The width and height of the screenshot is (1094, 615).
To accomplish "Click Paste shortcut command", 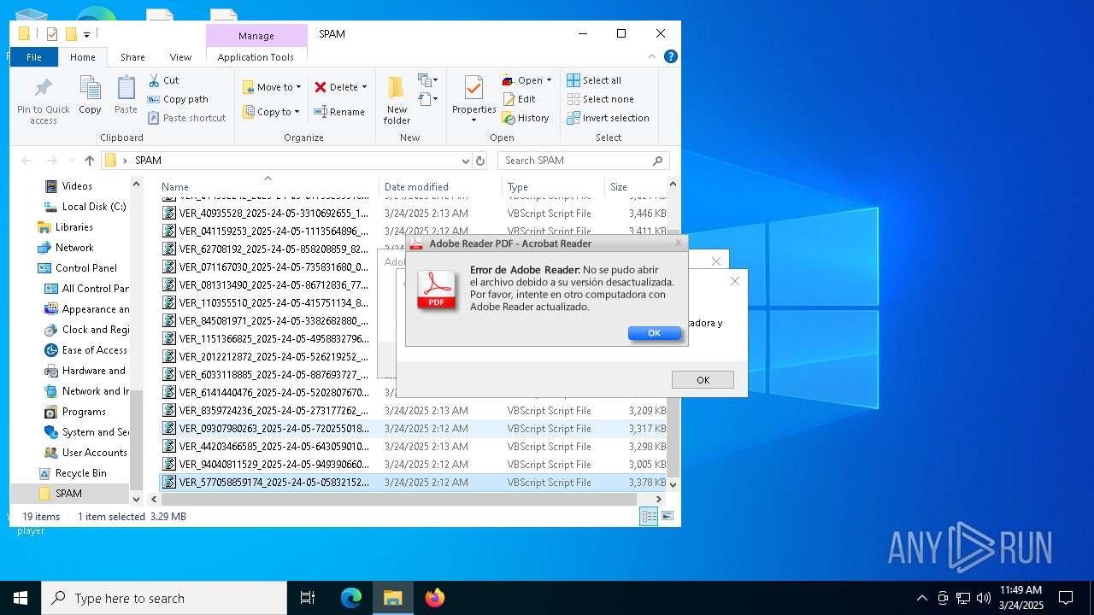I will pos(186,118).
